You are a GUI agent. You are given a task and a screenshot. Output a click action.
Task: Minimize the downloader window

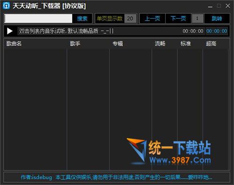click(x=210, y=6)
